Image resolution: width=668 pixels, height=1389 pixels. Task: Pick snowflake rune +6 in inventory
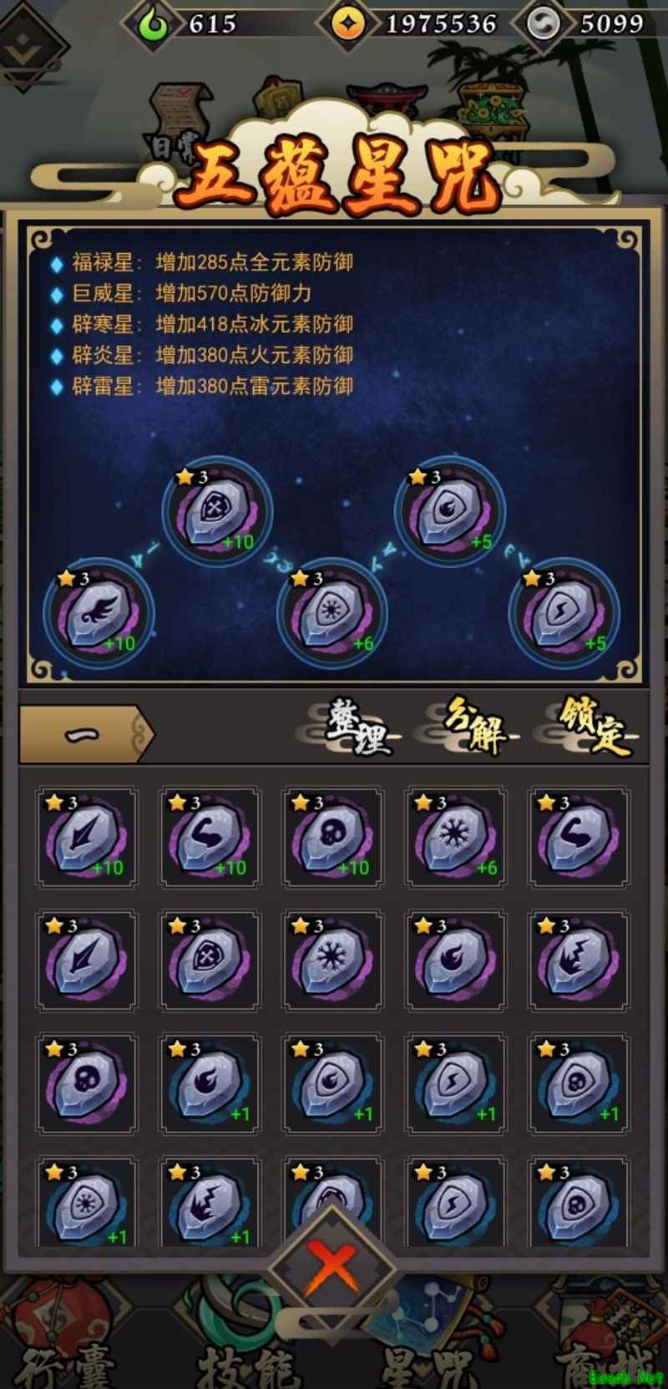pyautogui.click(x=455, y=836)
